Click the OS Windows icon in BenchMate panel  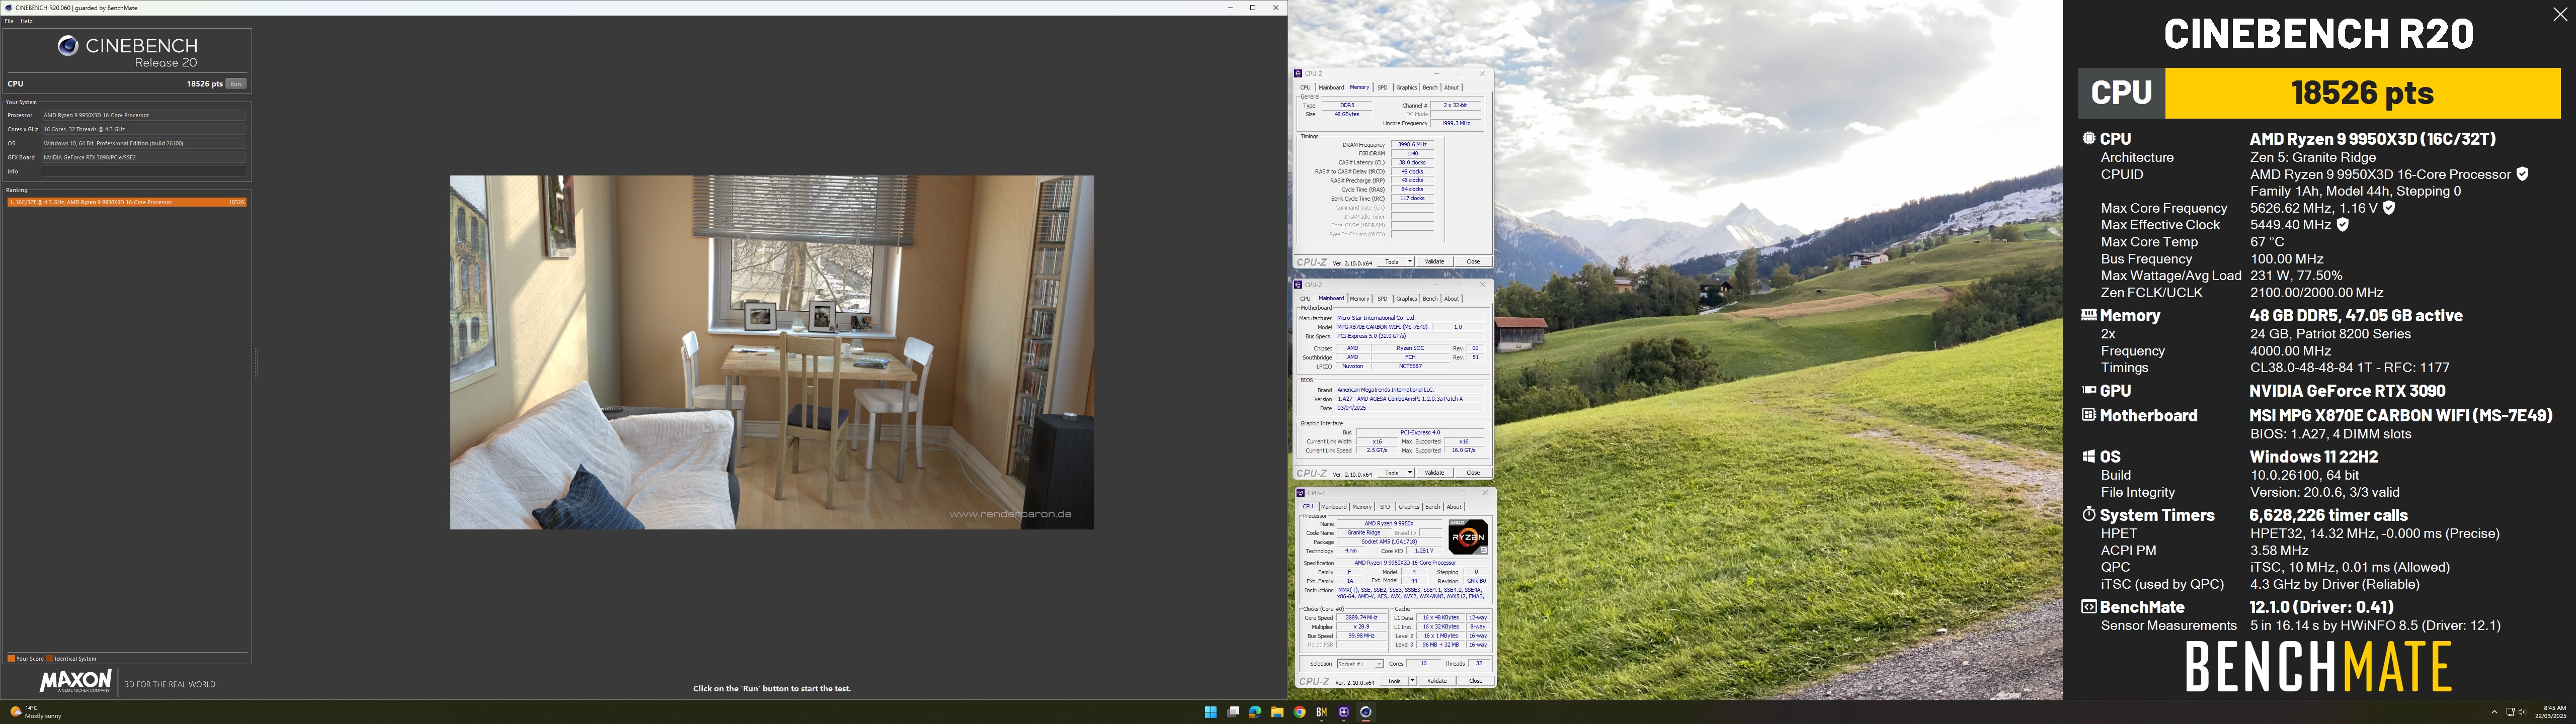click(2088, 456)
